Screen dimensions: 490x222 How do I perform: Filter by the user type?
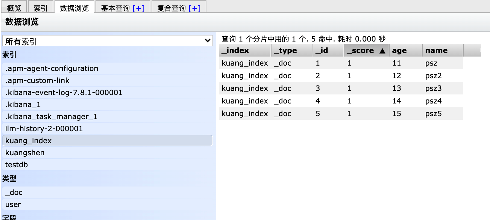pyautogui.click(x=108, y=205)
